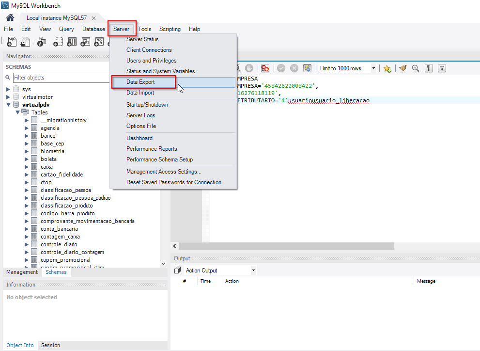Click the Server menu in menu bar

[121, 29]
